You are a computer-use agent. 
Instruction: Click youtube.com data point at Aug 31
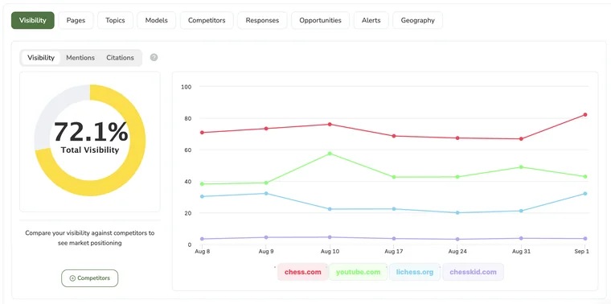point(522,166)
